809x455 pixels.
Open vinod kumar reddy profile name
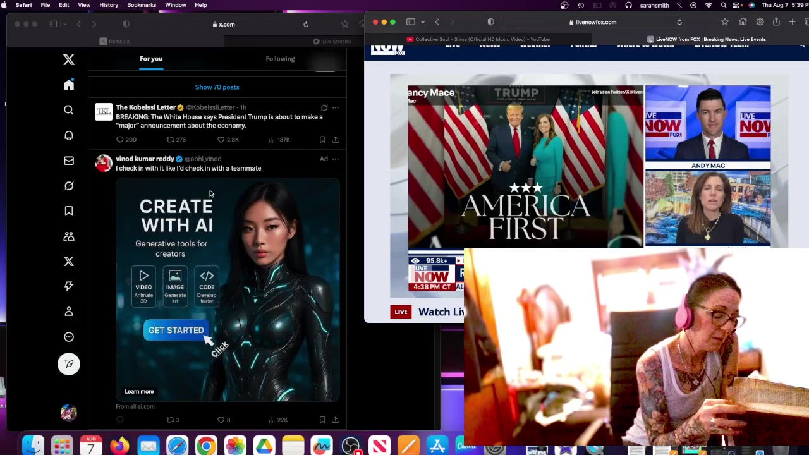pos(145,159)
